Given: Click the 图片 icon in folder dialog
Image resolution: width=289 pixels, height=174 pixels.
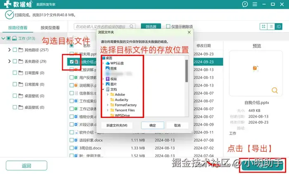Looking at the screenshot, I should (x=108, y=84).
